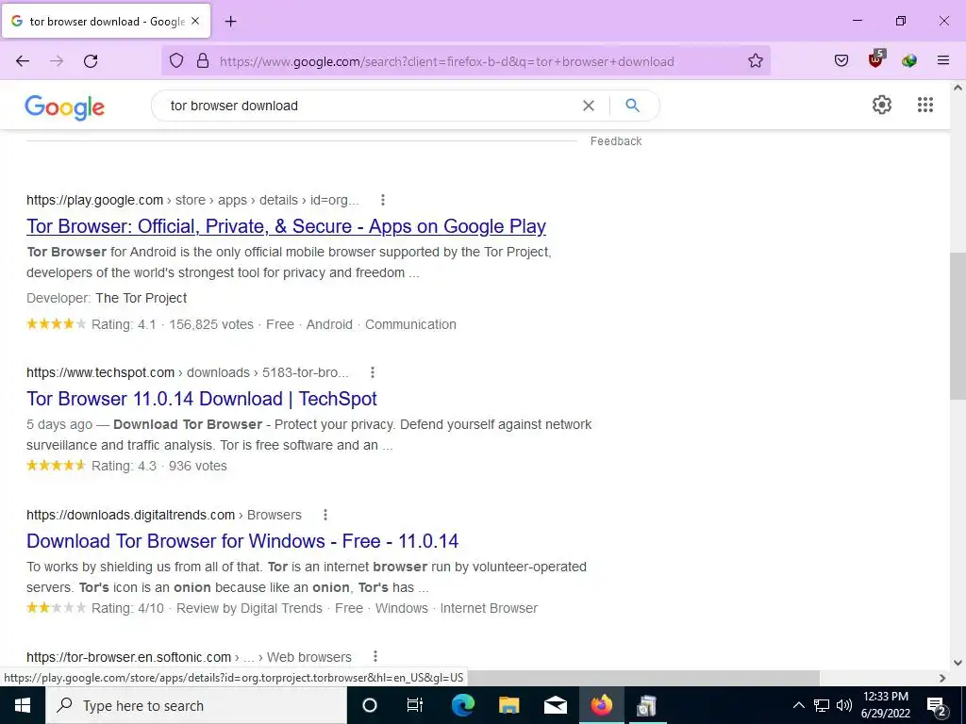Bookmark this page with the star icon
Image resolution: width=966 pixels, height=724 pixels.
pos(756,61)
